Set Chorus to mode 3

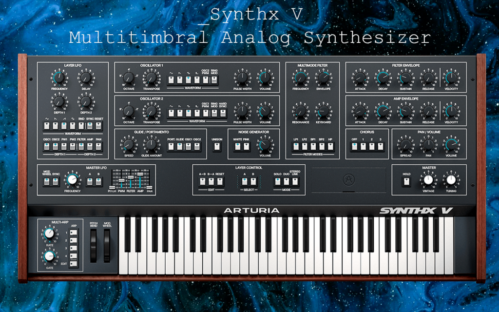point(380,146)
